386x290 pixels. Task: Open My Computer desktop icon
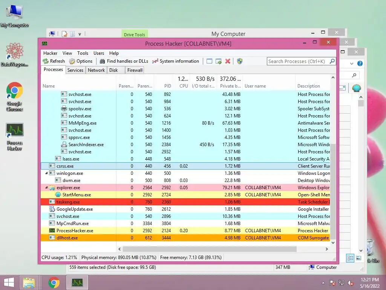coord(15,16)
